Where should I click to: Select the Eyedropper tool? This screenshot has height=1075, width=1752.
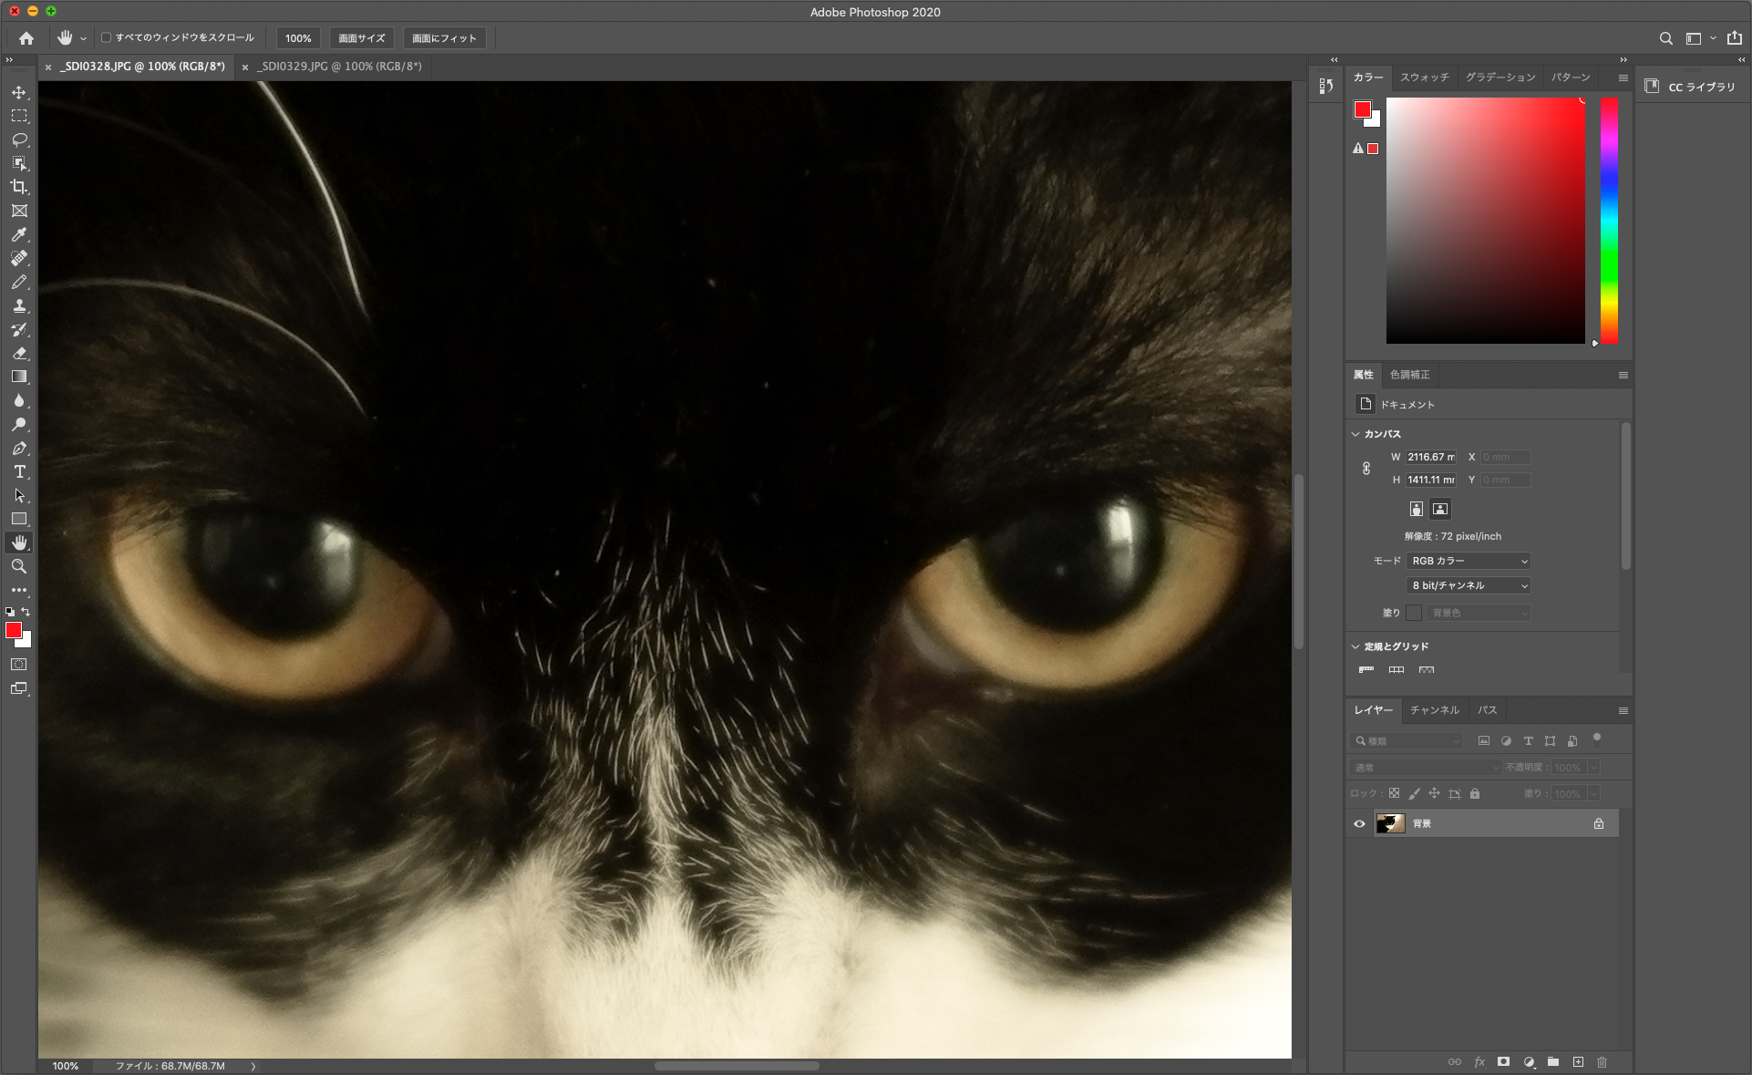(19, 234)
